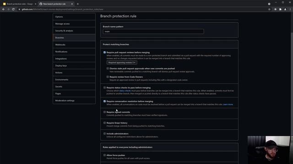Open Actions settings in sidebar
The height and width of the screenshot is (164, 293).
coord(74,72)
